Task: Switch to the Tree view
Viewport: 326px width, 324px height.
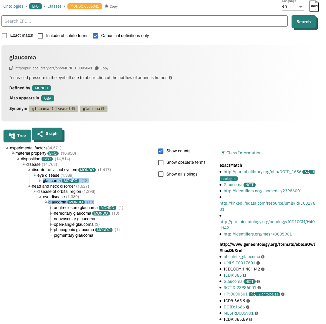Action: pyautogui.click(x=17, y=136)
